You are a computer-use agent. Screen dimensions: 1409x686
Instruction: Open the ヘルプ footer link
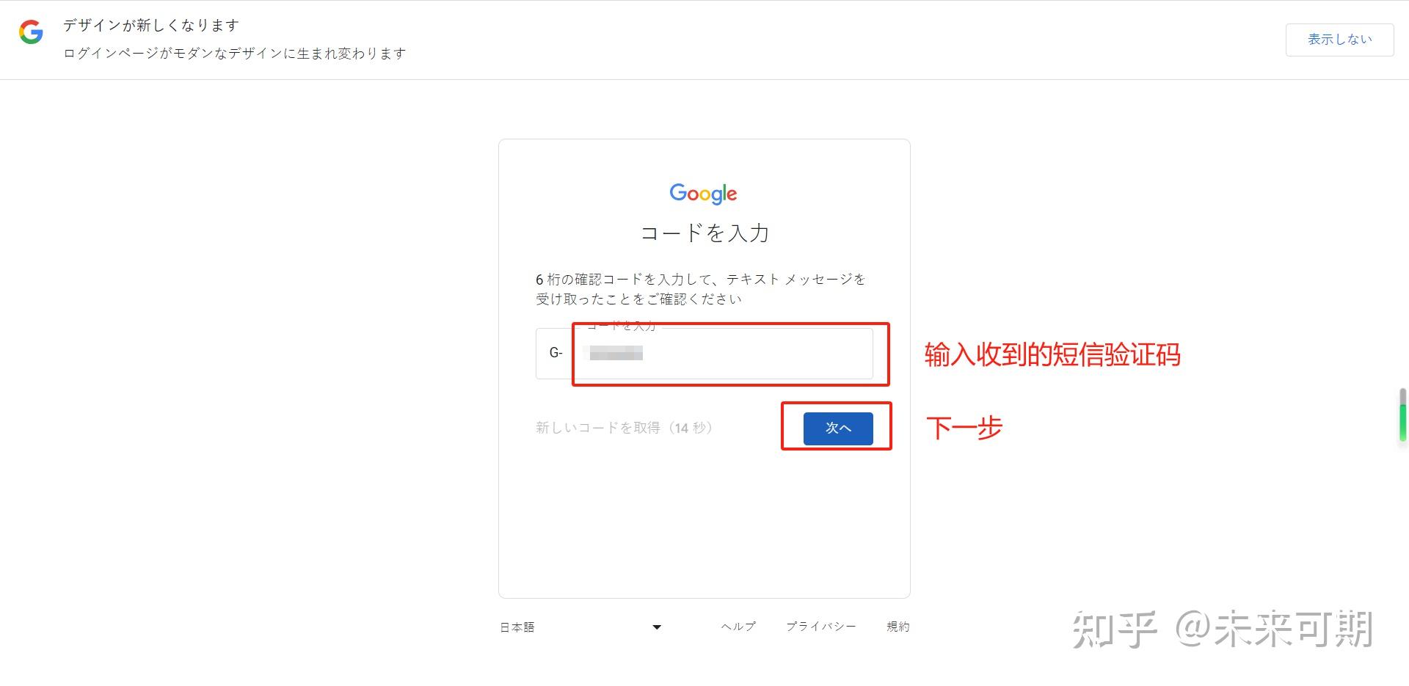(738, 627)
